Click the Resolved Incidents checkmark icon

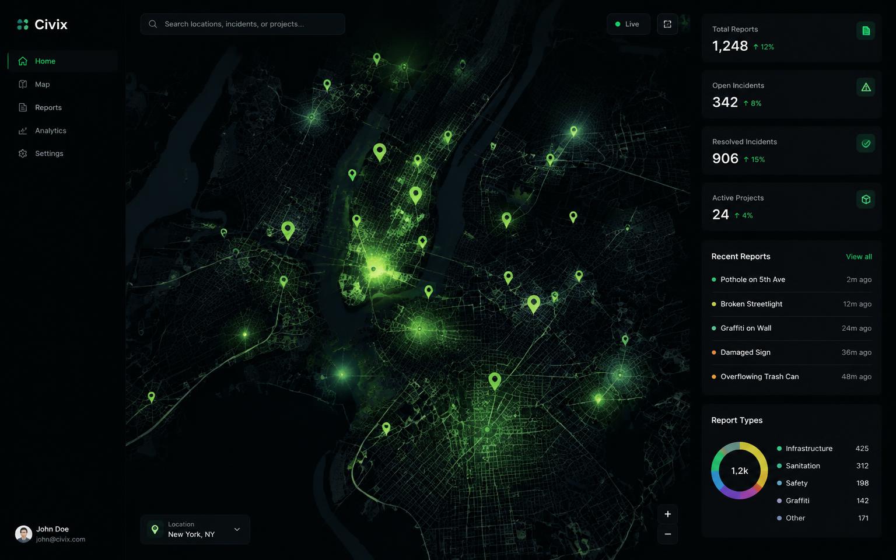[x=866, y=143]
